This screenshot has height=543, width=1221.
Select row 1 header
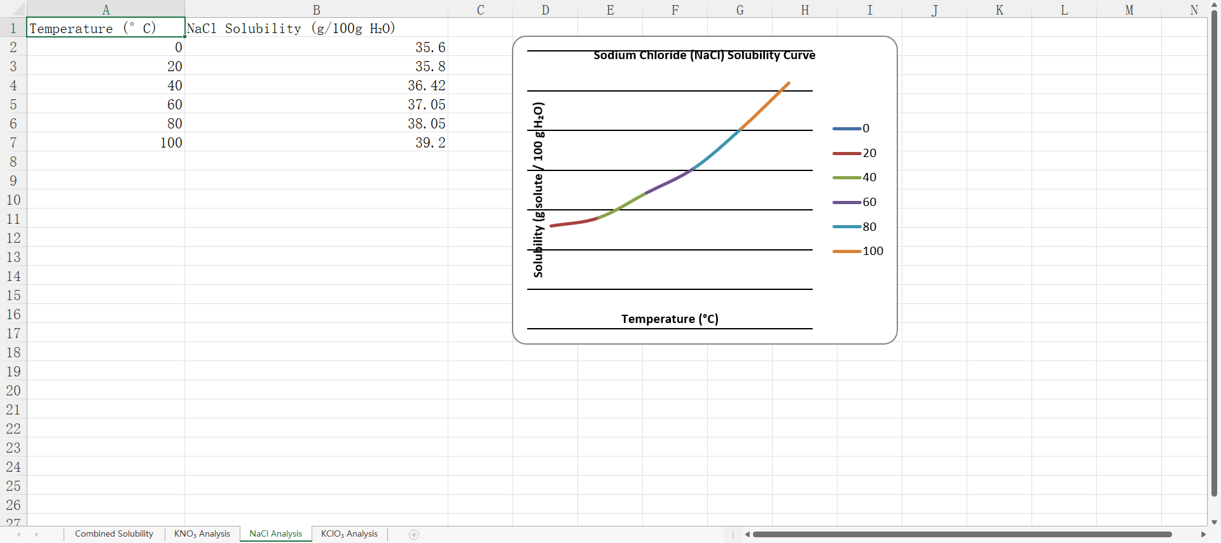point(13,28)
